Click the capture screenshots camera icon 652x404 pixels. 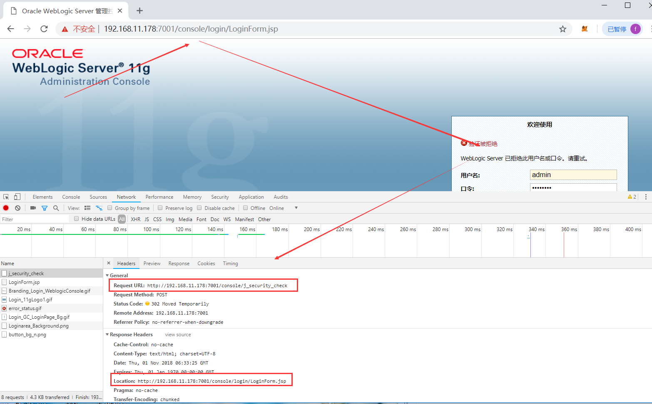(33, 208)
